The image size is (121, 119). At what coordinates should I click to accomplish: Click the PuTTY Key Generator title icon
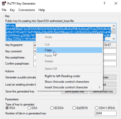point(4,3)
